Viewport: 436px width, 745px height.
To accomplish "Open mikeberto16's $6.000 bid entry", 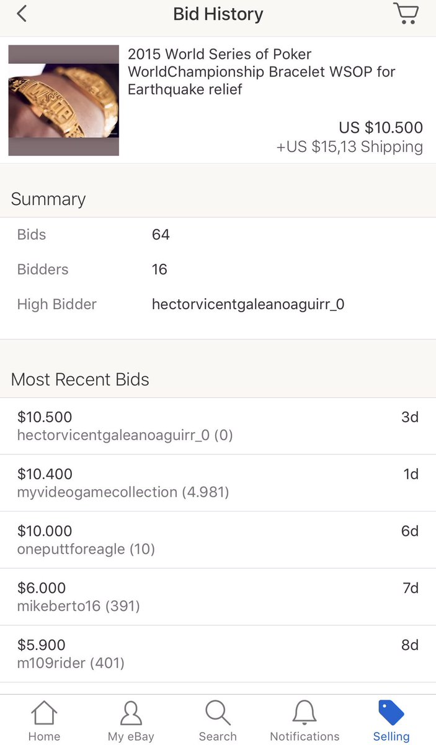I will click(218, 597).
